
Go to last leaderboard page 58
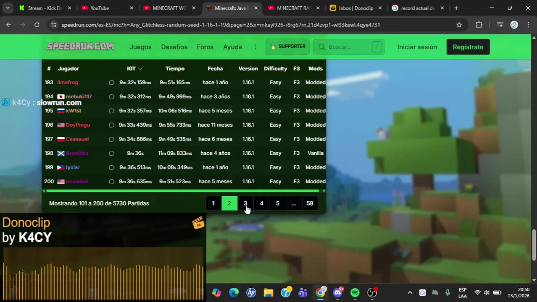pos(310,203)
